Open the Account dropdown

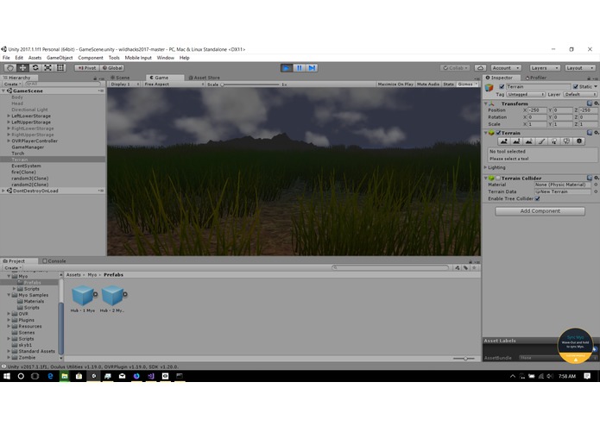click(506, 68)
